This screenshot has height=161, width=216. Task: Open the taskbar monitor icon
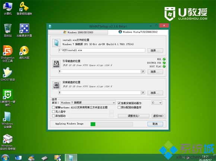(18, 158)
